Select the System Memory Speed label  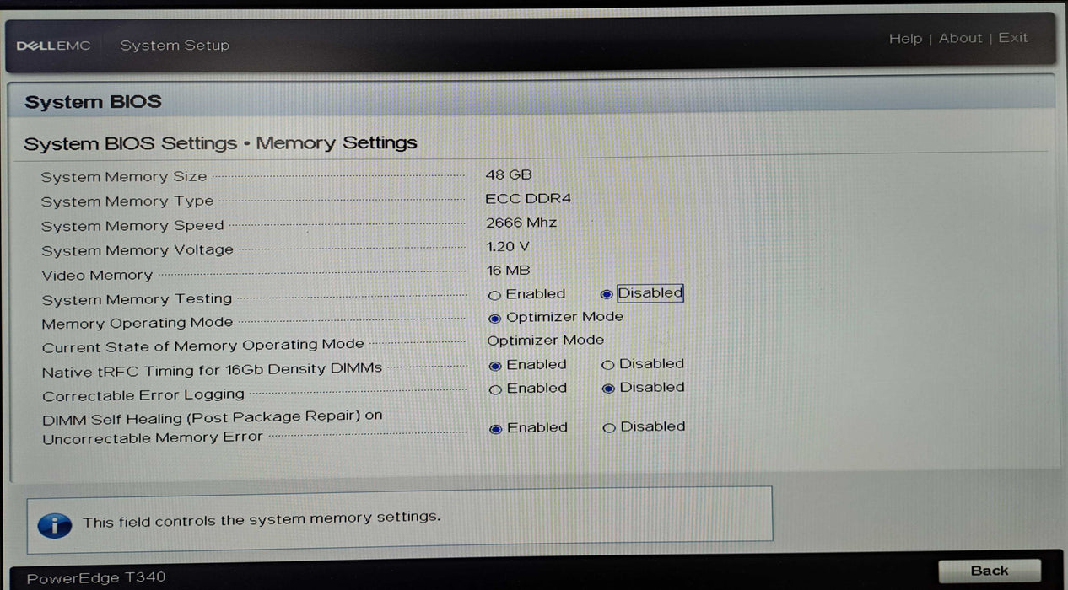pyautogui.click(x=132, y=226)
